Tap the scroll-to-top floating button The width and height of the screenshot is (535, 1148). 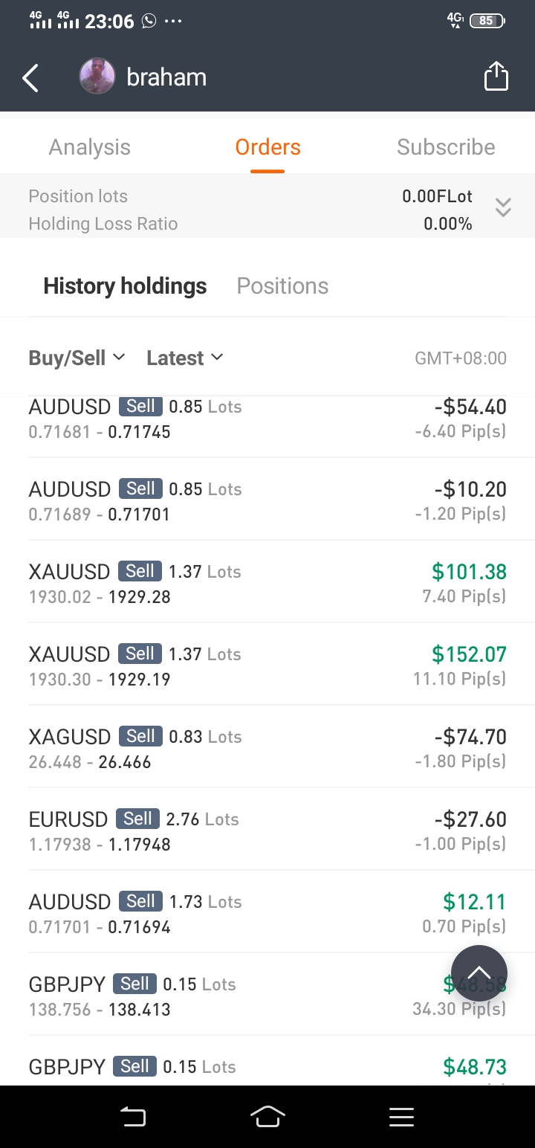479,973
